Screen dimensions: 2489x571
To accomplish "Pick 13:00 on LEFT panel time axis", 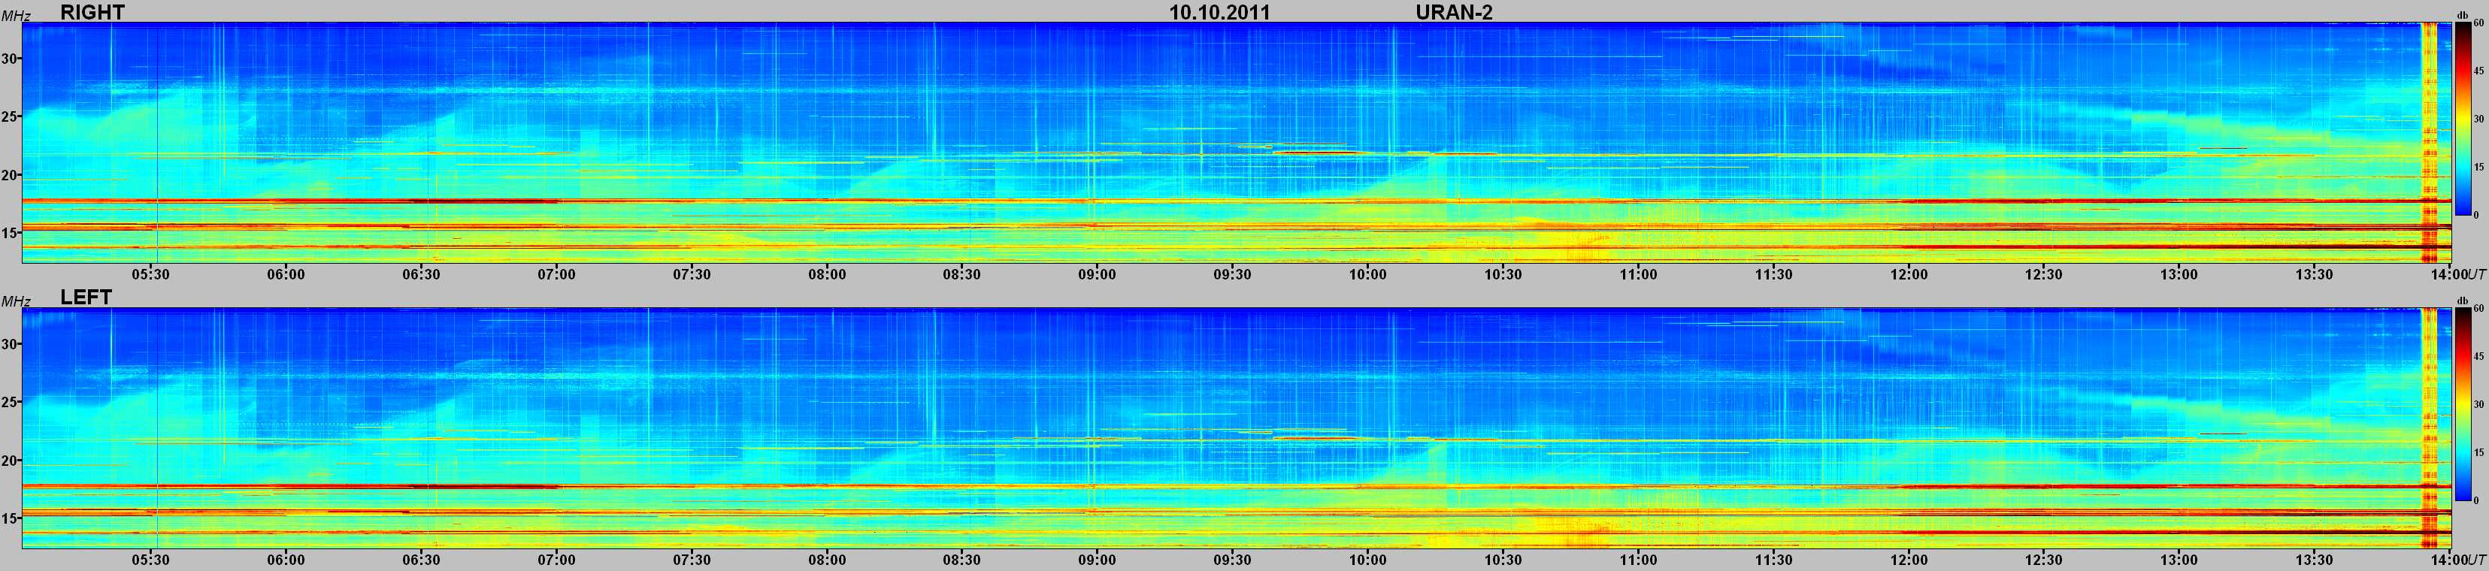I will [x=2180, y=560].
